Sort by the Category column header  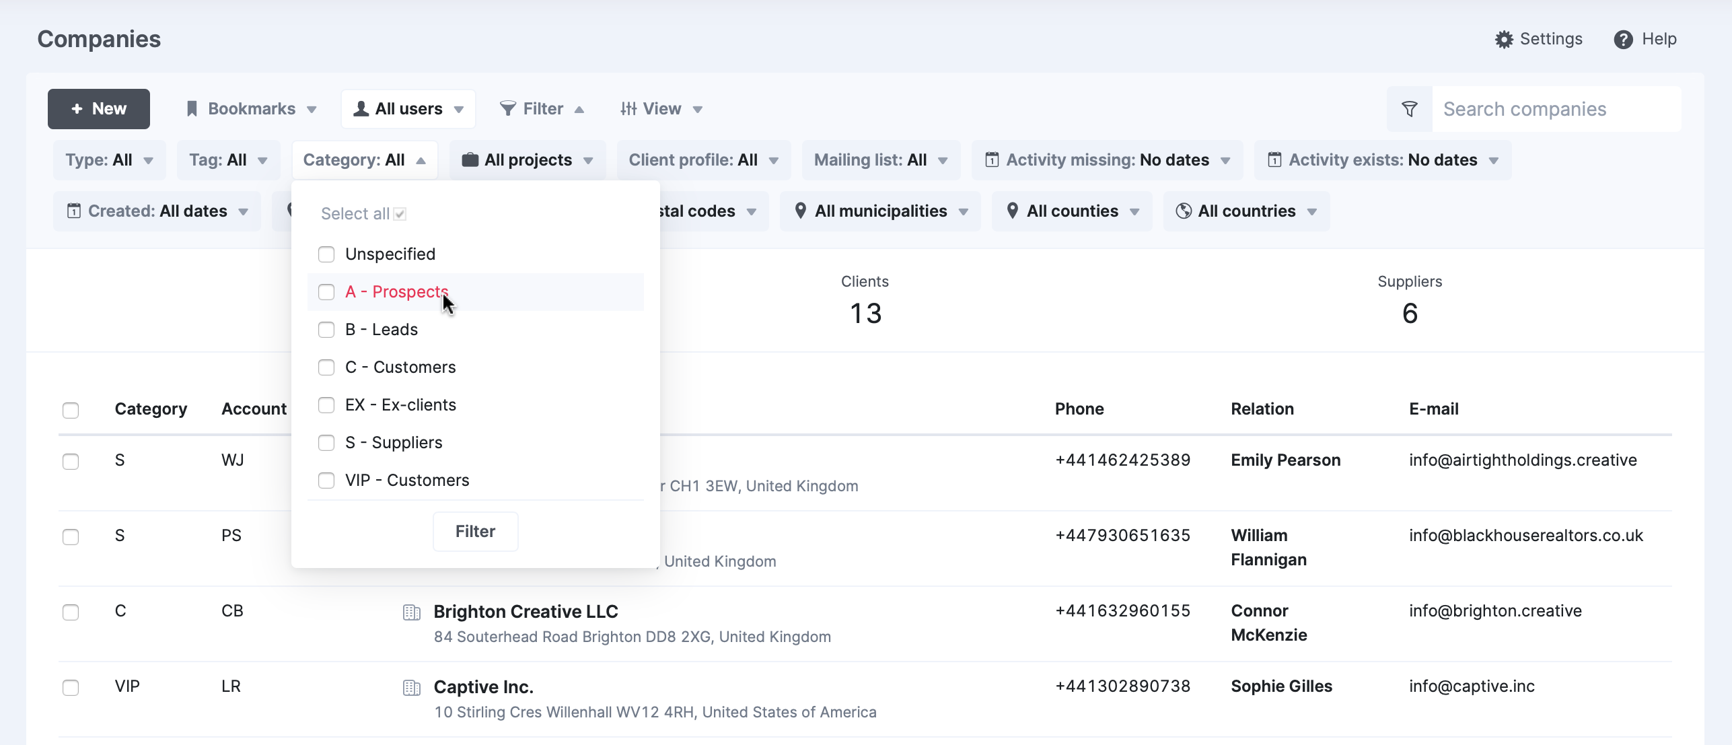(151, 409)
